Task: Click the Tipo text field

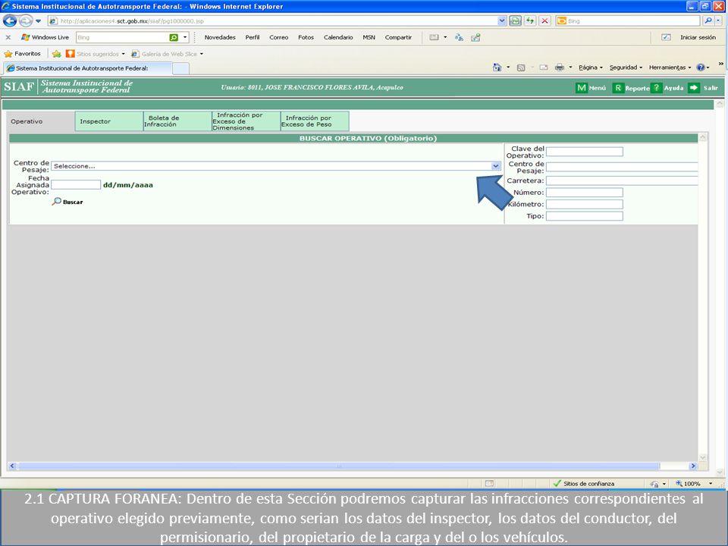Action: [x=584, y=216]
